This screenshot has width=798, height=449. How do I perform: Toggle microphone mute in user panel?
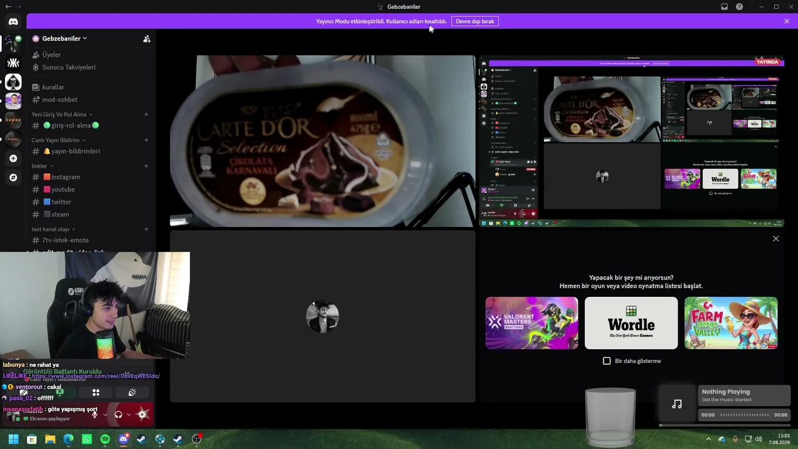(x=95, y=414)
